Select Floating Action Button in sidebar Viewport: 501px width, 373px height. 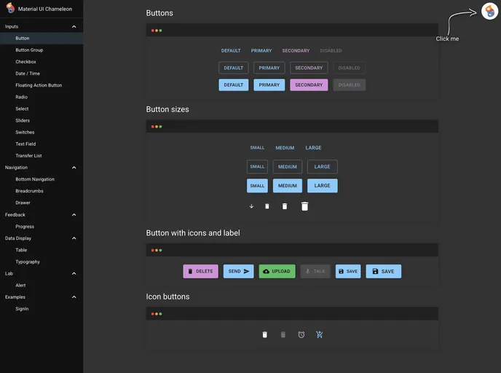click(42, 85)
